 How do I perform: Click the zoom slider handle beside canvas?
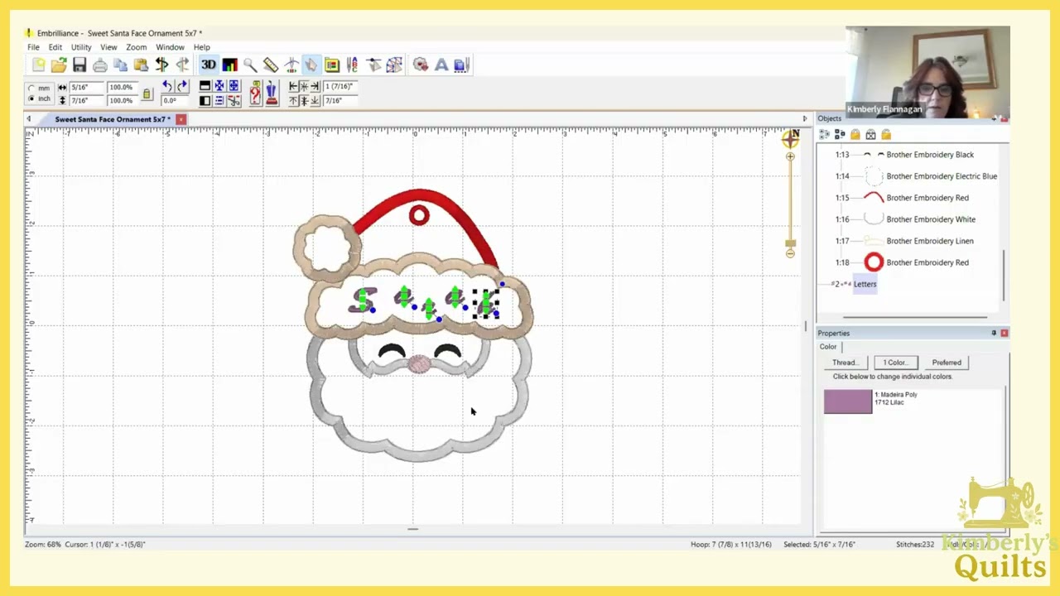tap(790, 243)
